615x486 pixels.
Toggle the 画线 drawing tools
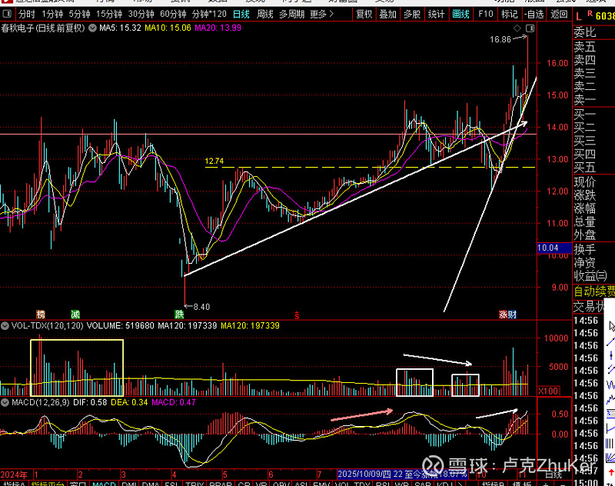460,15
